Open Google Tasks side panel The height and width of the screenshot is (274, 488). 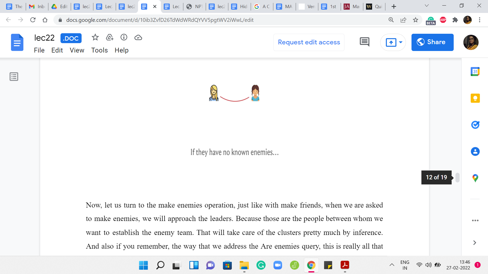[475, 125]
